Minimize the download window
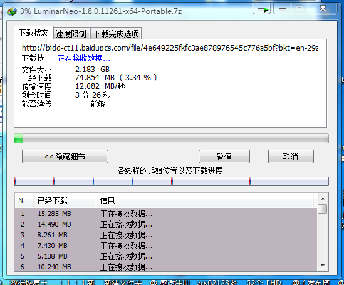Viewport: 344px width, 285px height. tap(283, 9)
